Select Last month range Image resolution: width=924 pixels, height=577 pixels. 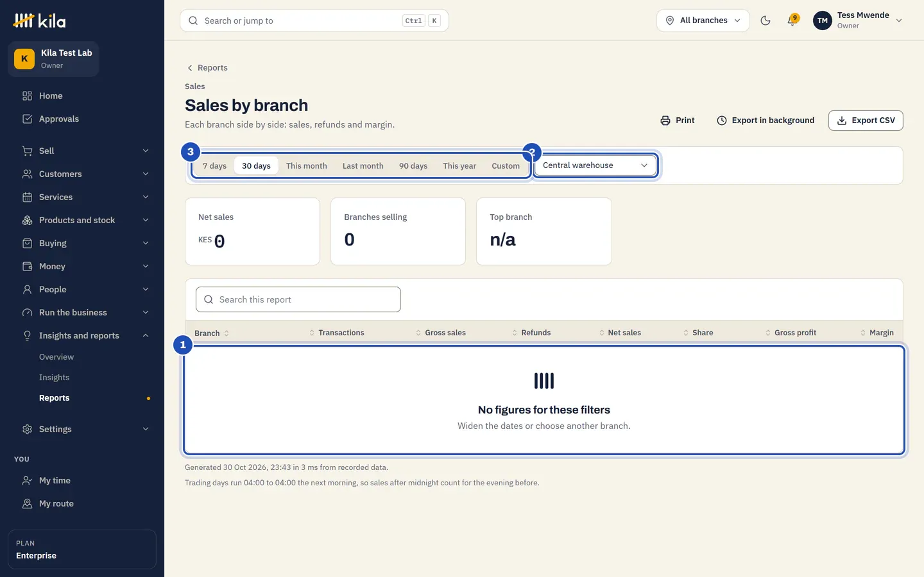[x=363, y=166]
